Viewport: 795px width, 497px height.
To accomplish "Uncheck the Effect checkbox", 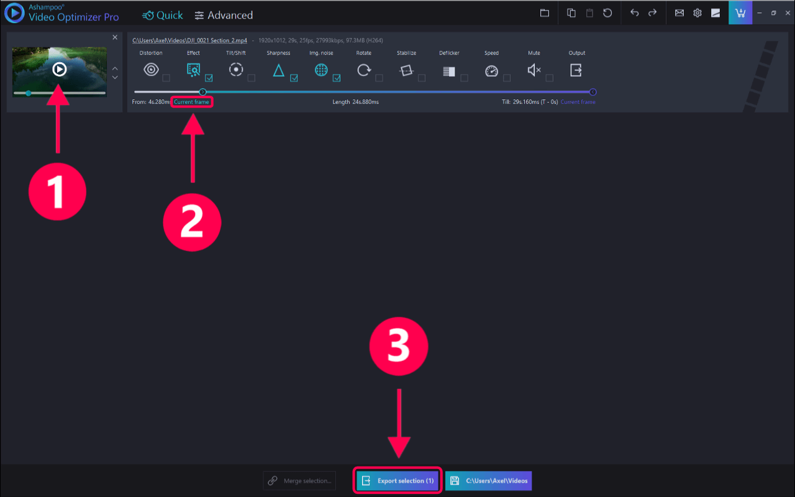I will (x=209, y=78).
